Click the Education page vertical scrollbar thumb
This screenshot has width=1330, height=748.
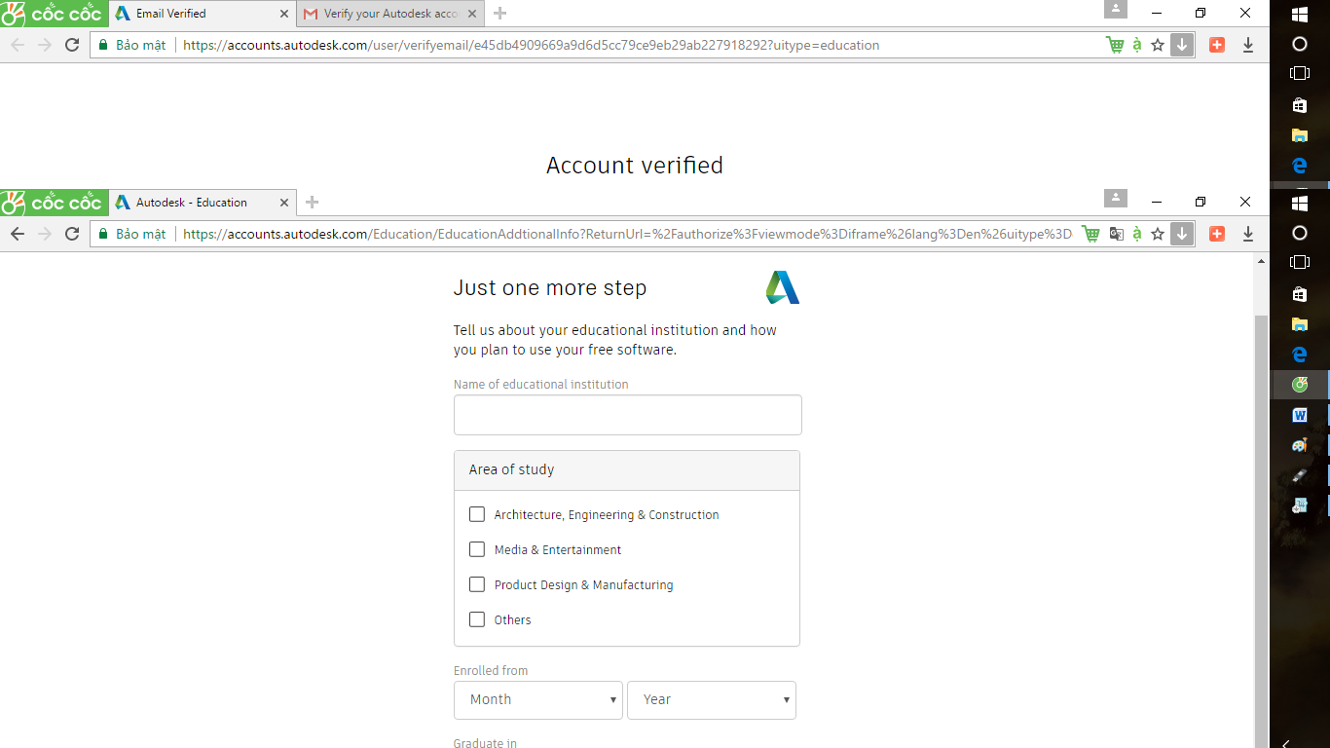pos(1261,526)
